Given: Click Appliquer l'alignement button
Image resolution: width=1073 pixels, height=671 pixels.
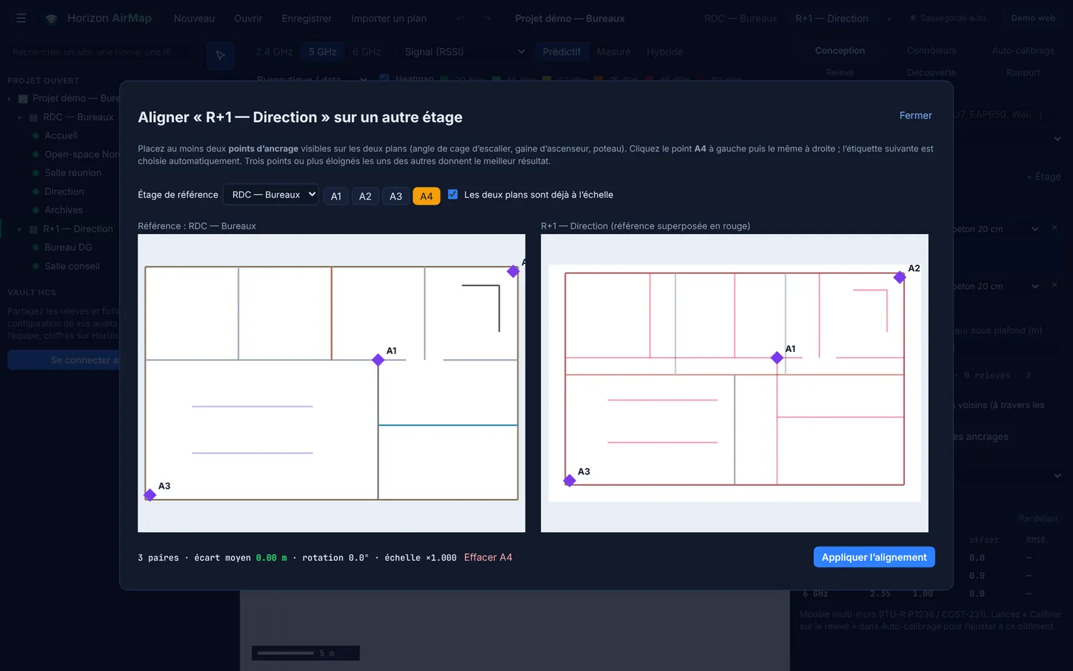Looking at the screenshot, I should coord(874,557).
